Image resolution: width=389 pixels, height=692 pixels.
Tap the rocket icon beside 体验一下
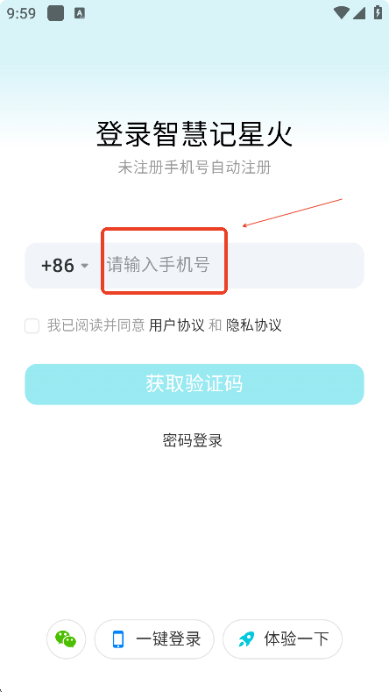click(246, 639)
